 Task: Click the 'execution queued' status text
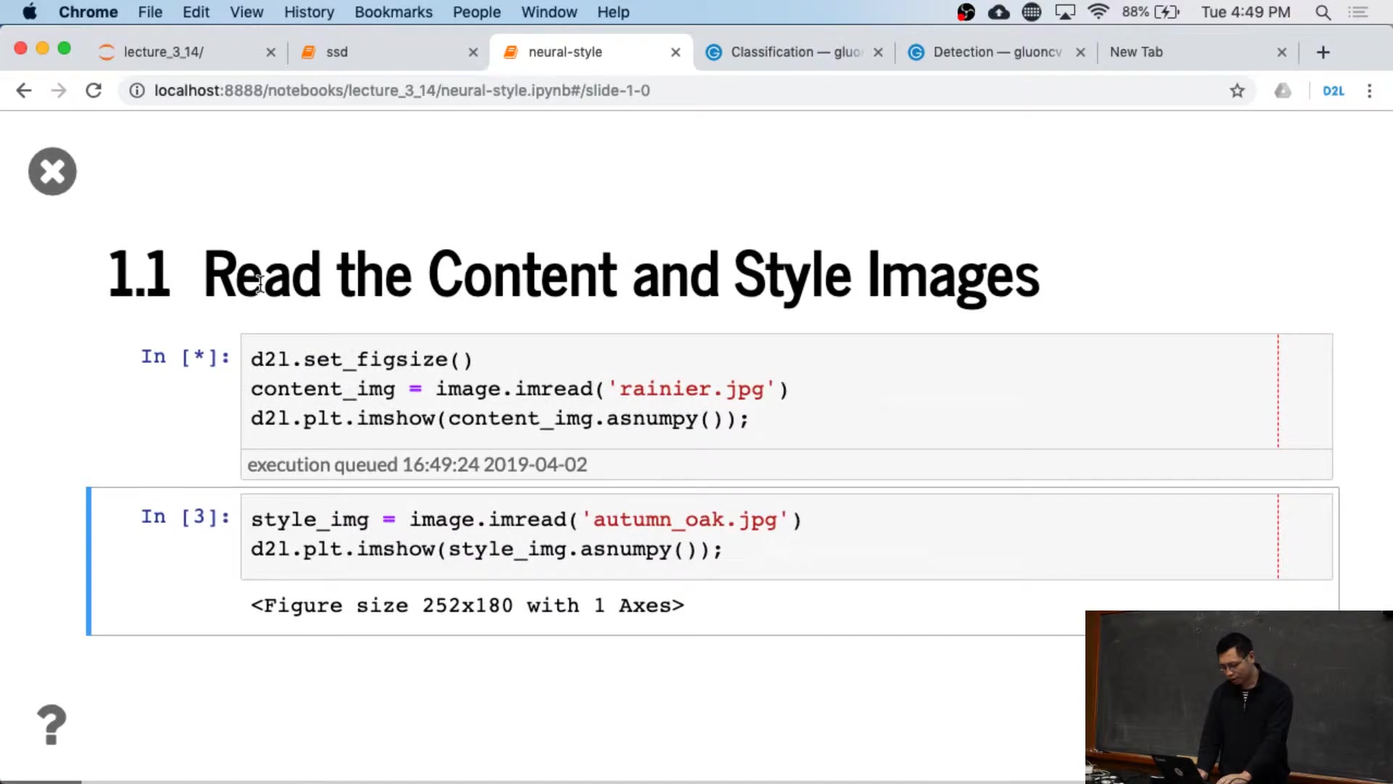coord(417,465)
